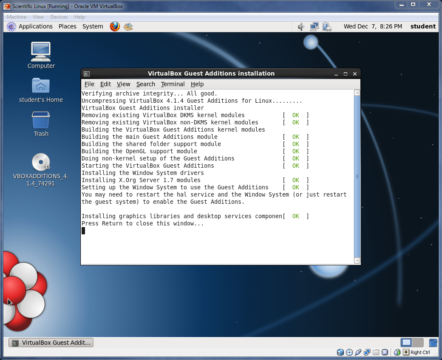Image resolution: width=442 pixels, height=360 pixels.
Task: Click the keyboard capture arrow indicator
Action: pos(406,352)
